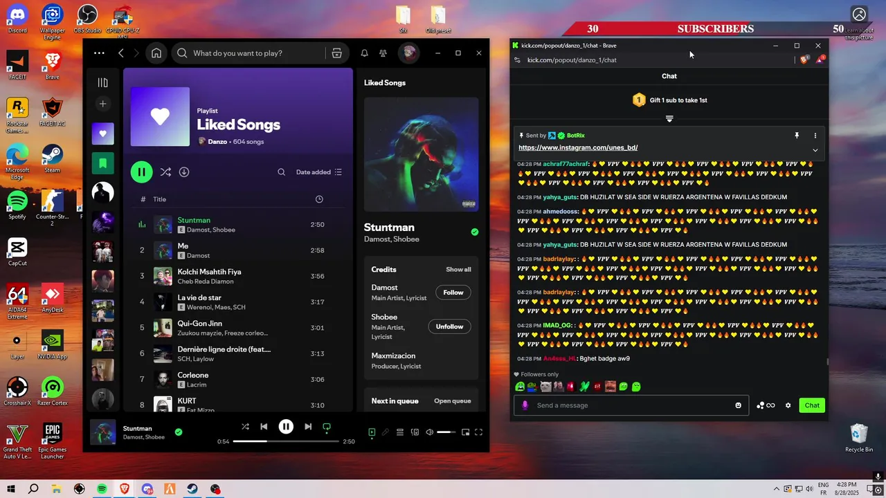The image size is (886, 498).
Task: Skip to next track in Spotify
Action: tap(308, 427)
